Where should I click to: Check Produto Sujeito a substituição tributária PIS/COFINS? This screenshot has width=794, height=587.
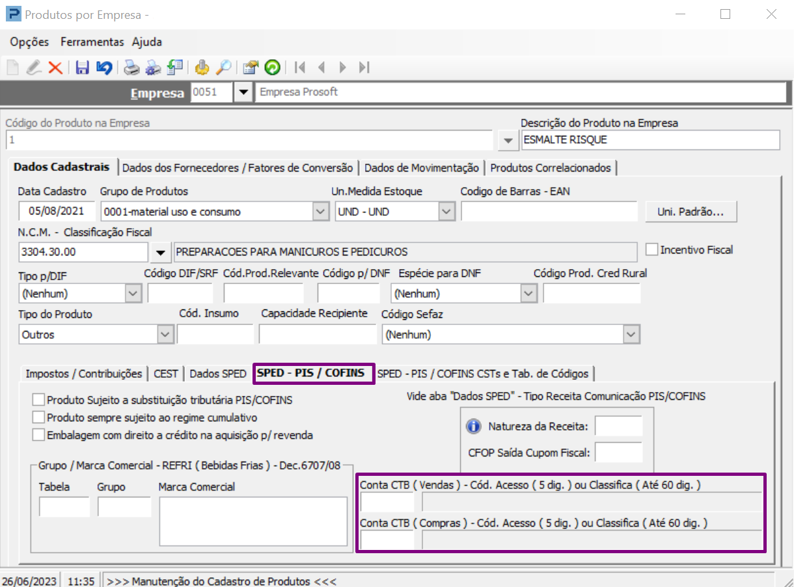coord(39,400)
